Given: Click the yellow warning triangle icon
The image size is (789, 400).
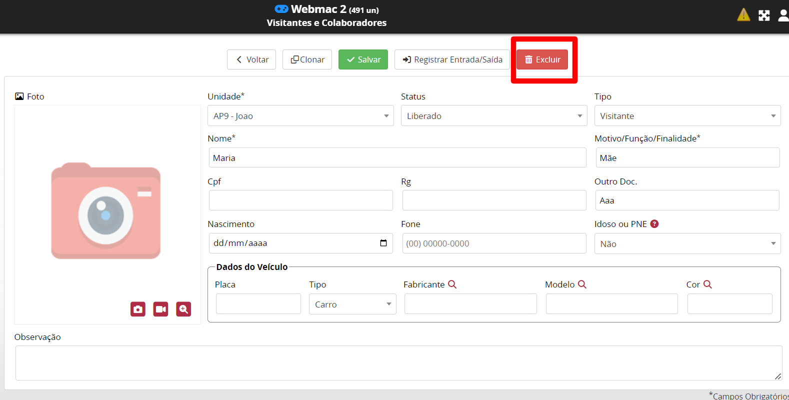Looking at the screenshot, I should click(743, 15).
